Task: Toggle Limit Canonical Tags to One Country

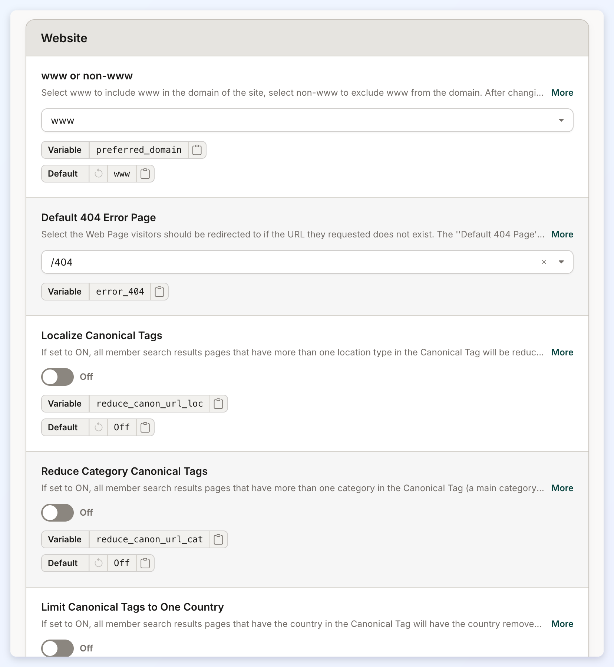Action: tap(57, 648)
